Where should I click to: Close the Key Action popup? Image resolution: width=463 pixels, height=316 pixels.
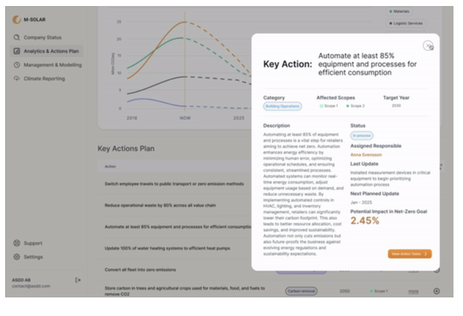pos(428,45)
